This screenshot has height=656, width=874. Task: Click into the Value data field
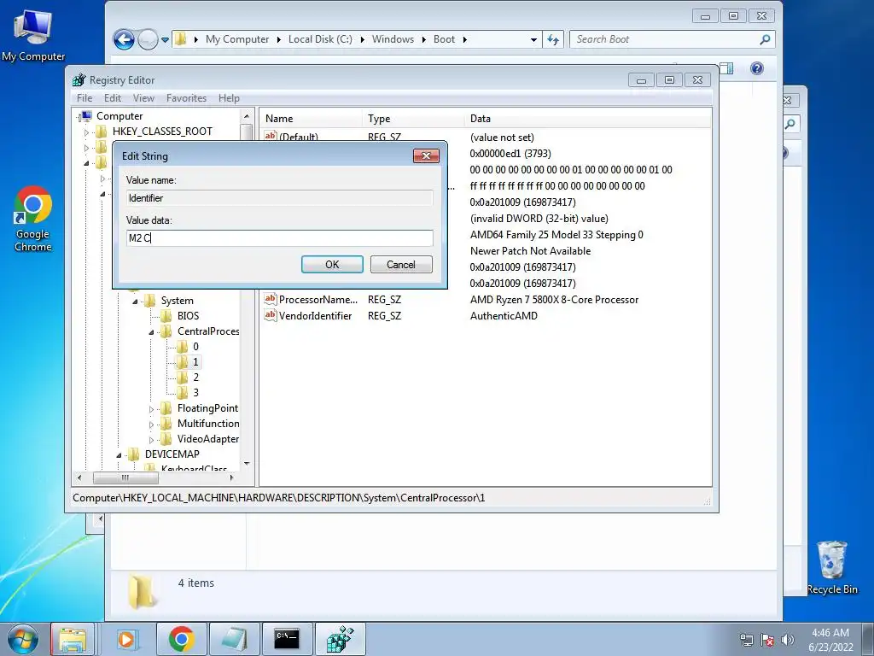280,238
